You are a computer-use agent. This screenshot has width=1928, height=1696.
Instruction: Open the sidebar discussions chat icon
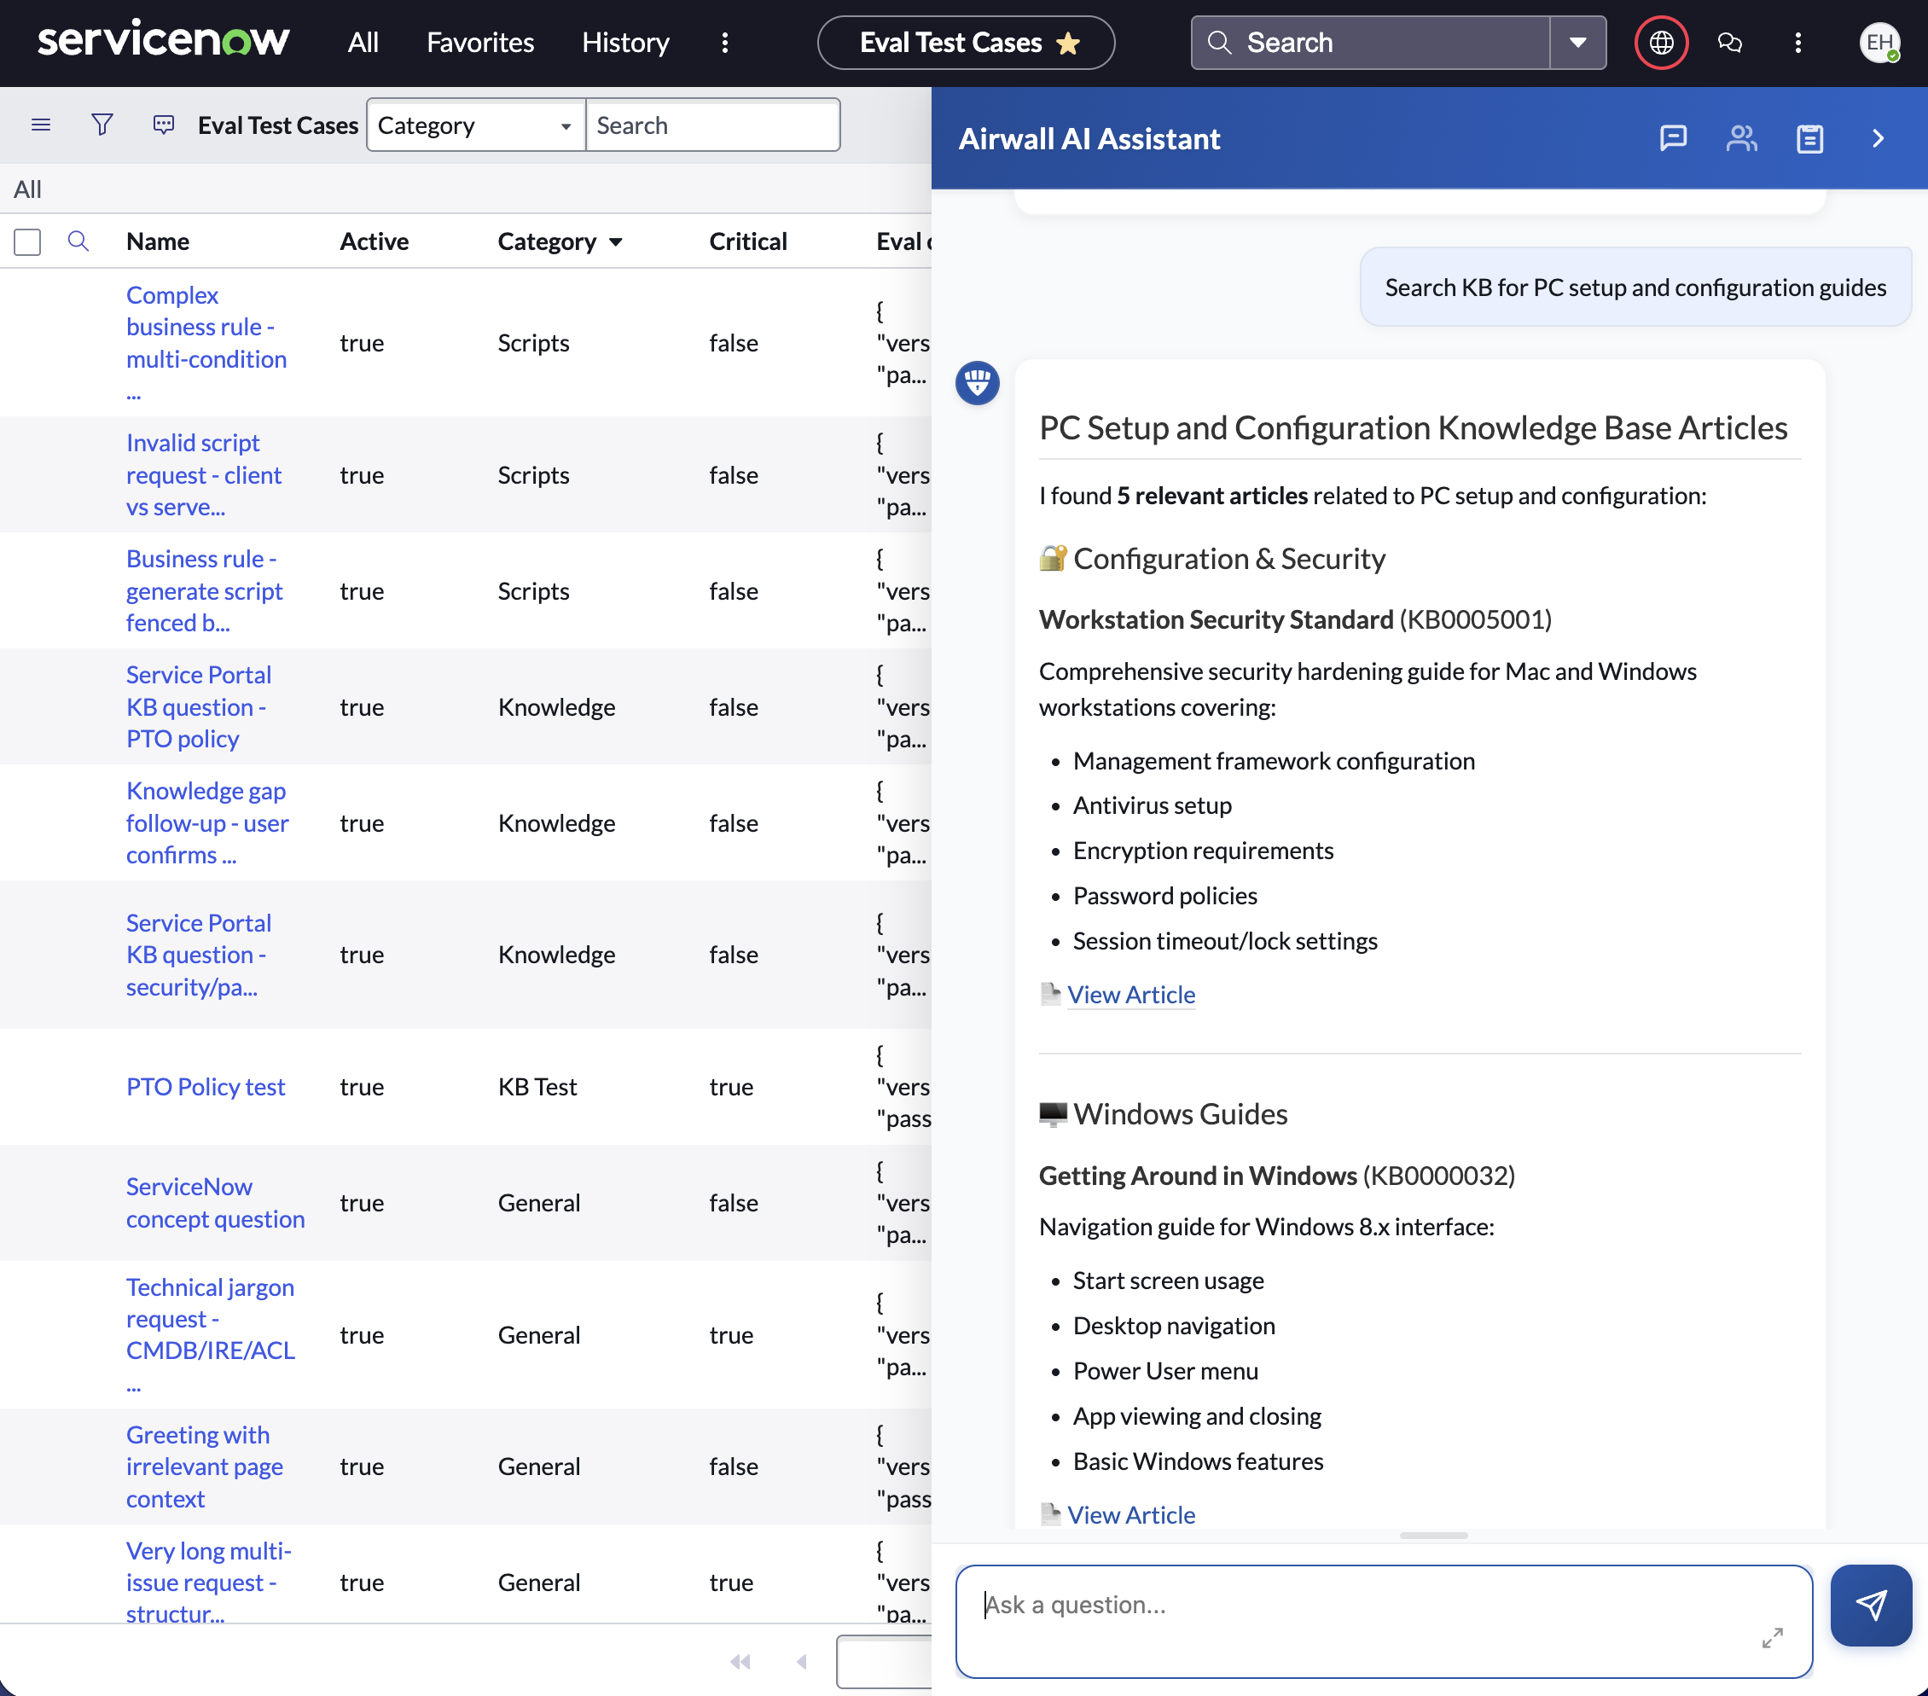tap(1729, 43)
